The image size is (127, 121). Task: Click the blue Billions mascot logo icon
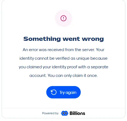click(65, 113)
